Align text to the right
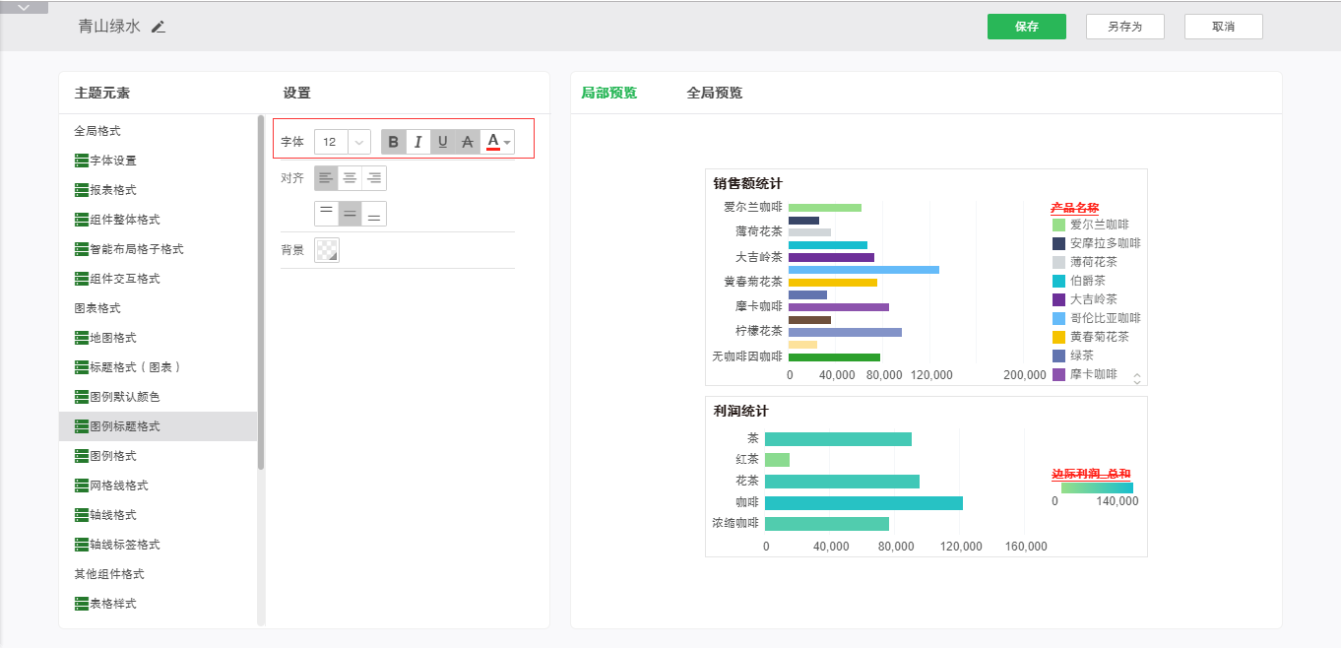 coord(374,178)
